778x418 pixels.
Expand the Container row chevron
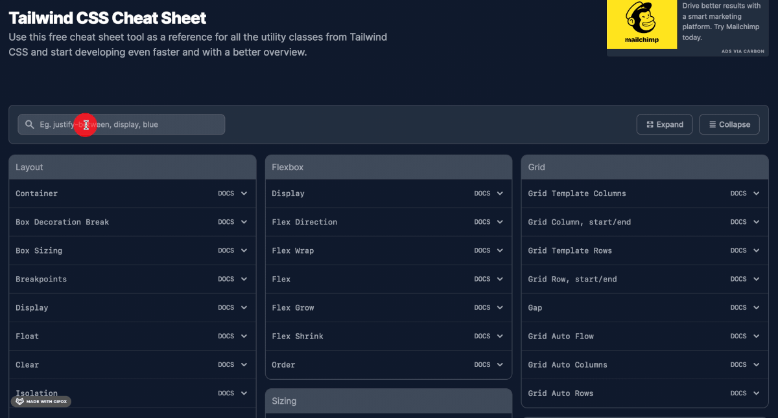(244, 193)
